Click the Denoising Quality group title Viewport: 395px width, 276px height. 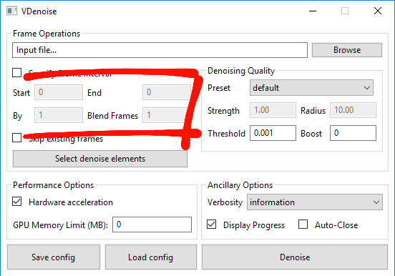(241, 71)
